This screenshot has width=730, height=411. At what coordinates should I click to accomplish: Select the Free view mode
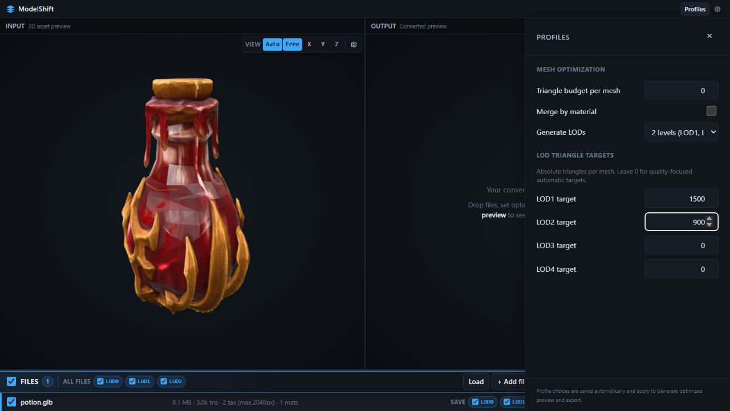pyautogui.click(x=293, y=45)
